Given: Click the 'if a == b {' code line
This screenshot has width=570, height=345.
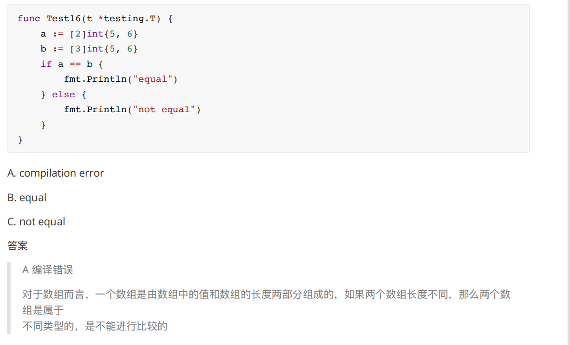Looking at the screenshot, I should [x=72, y=64].
